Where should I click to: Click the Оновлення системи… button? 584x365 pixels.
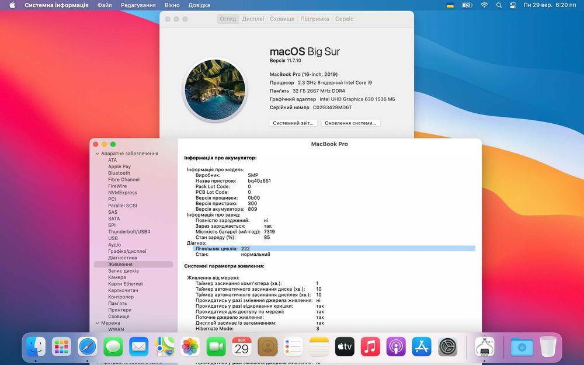pyautogui.click(x=350, y=123)
